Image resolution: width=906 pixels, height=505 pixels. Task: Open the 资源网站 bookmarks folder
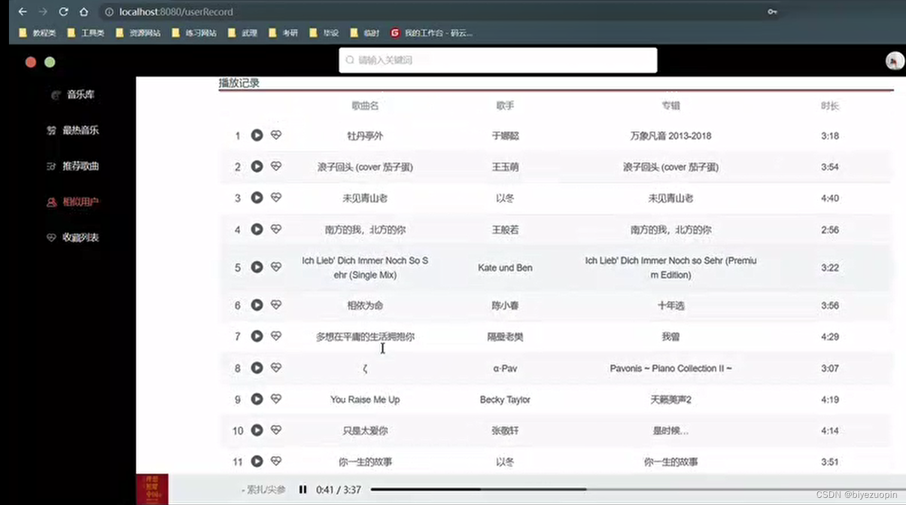pos(138,33)
